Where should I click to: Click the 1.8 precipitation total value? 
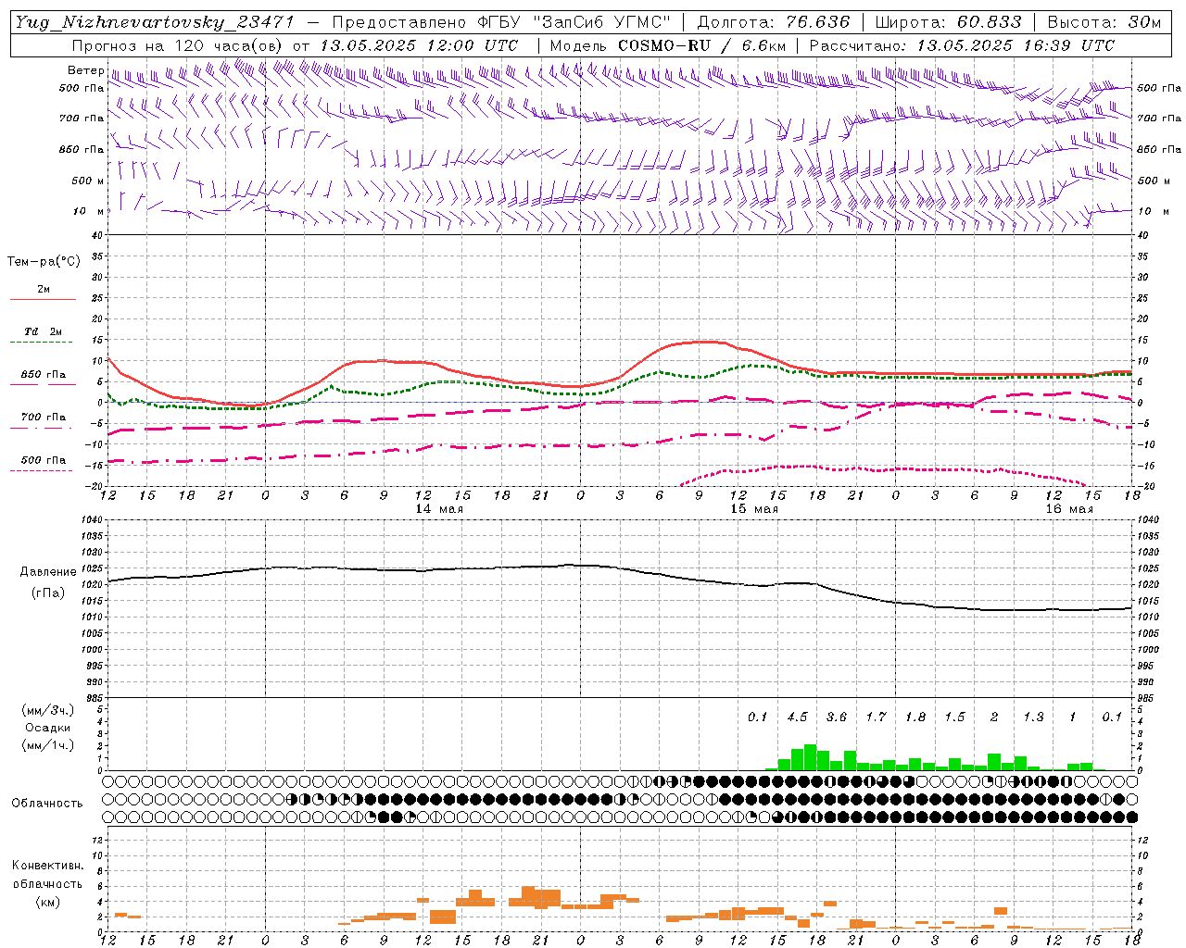(915, 717)
